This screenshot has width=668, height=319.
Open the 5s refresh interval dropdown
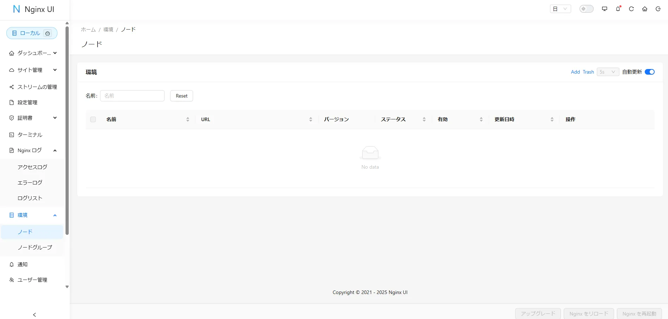pos(608,72)
